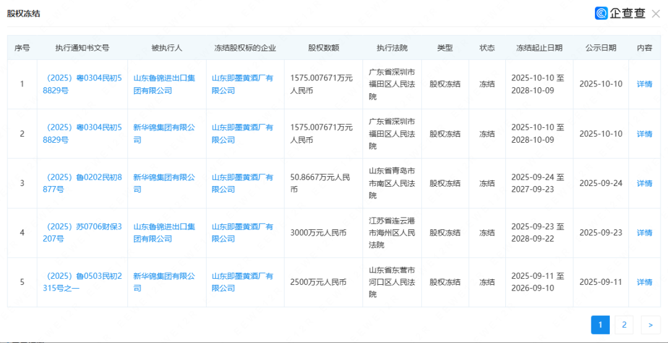
Task: Select 公示日期 2025-09-23 cell
Action: point(601,233)
